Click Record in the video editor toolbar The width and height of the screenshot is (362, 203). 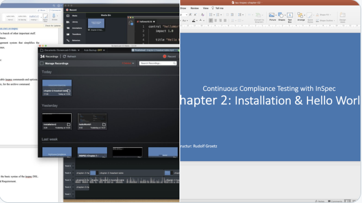coord(71,10)
